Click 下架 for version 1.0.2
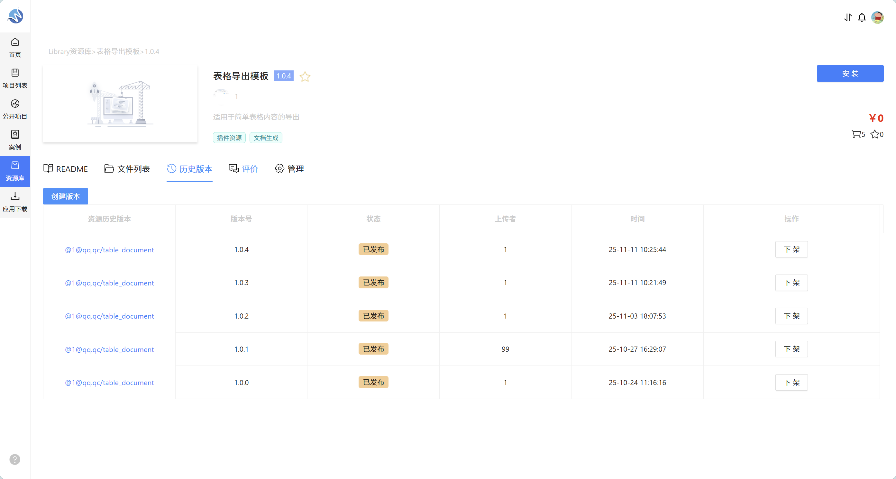Screen dimensions: 896x479 coord(791,316)
